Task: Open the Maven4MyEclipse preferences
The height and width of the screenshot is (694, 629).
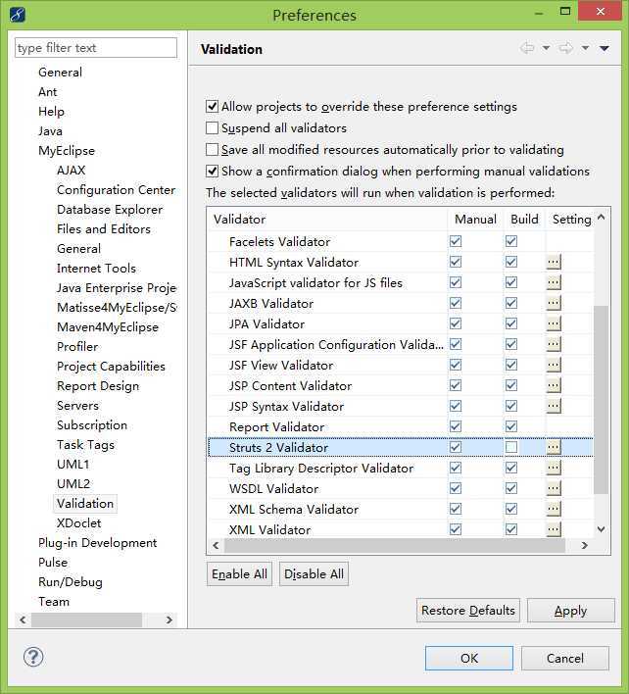Action: [108, 327]
